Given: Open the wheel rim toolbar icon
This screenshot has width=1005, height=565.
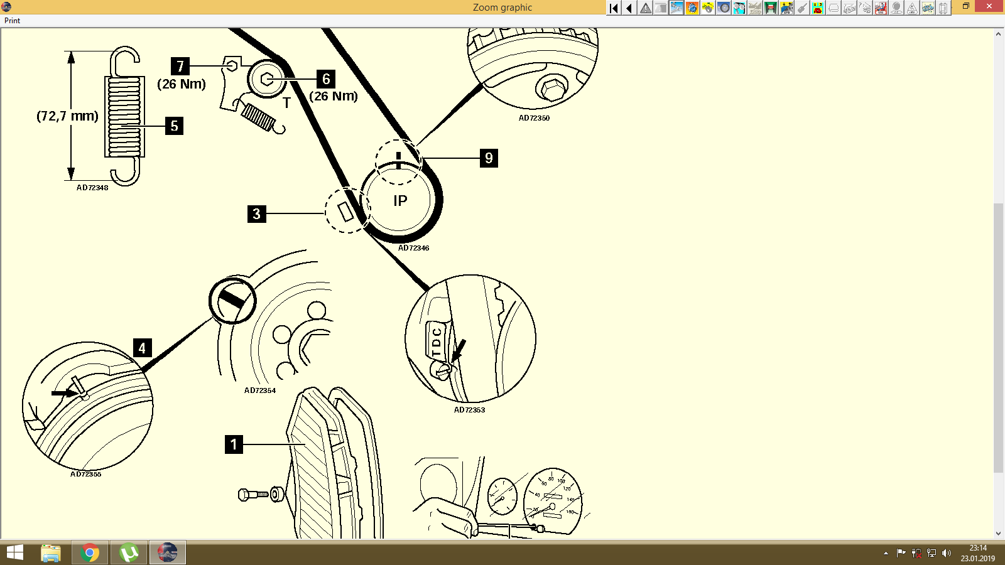Looking at the screenshot, I should [724, 8].
